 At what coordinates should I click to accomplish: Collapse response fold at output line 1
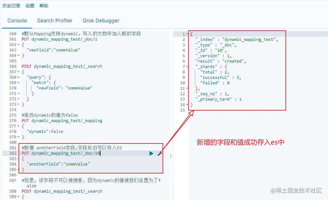[187, 34]
